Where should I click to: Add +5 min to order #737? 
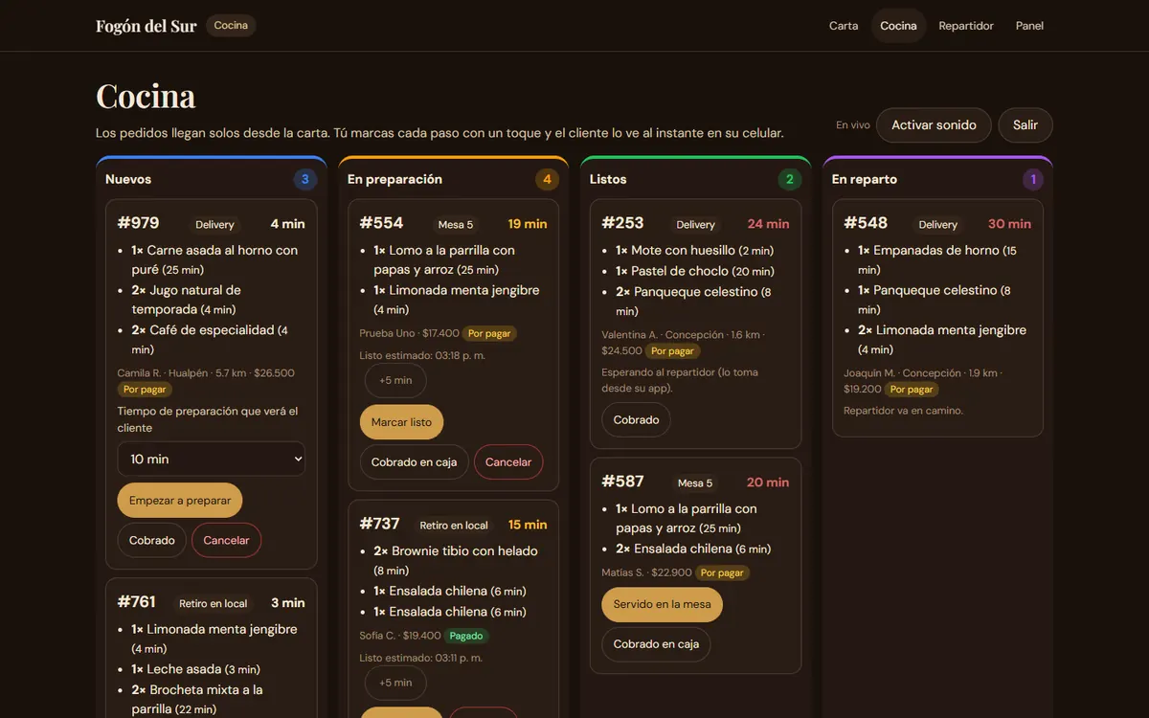click(x=395, y=683)
